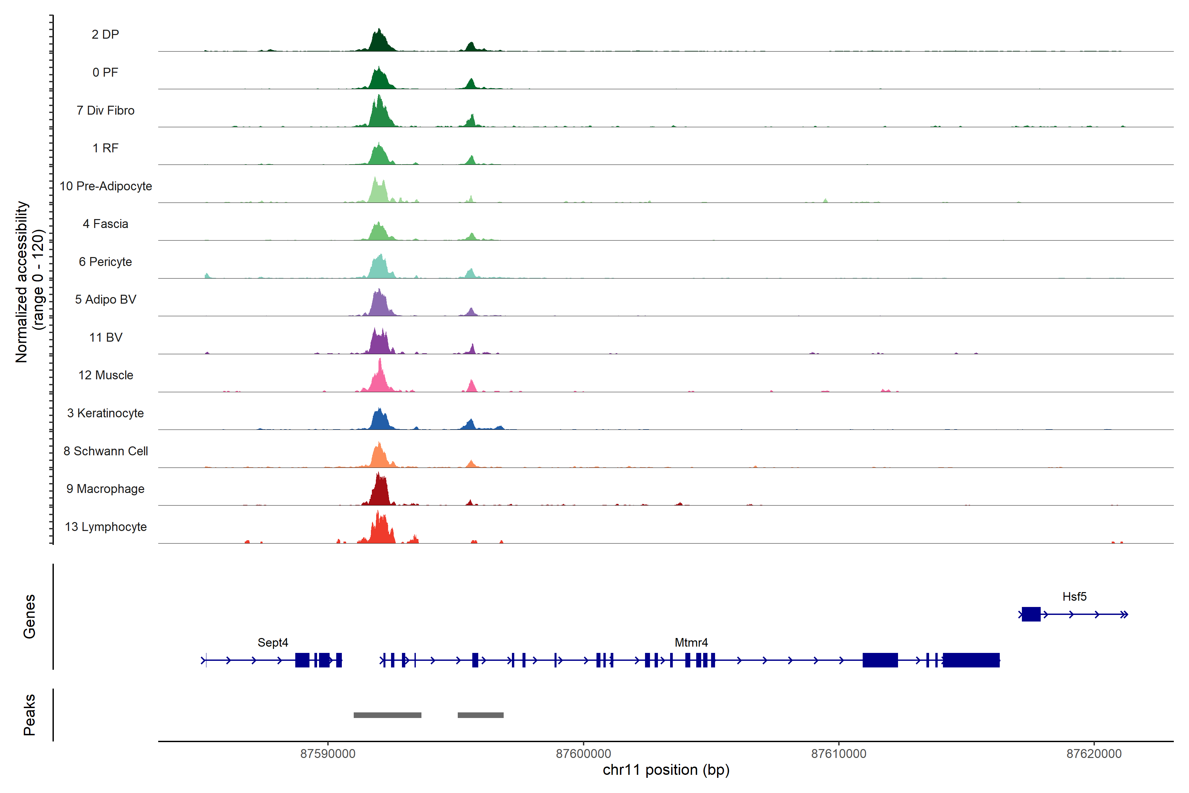
Task: Click the large final Mtmr4 exon block
Action: 971,660
